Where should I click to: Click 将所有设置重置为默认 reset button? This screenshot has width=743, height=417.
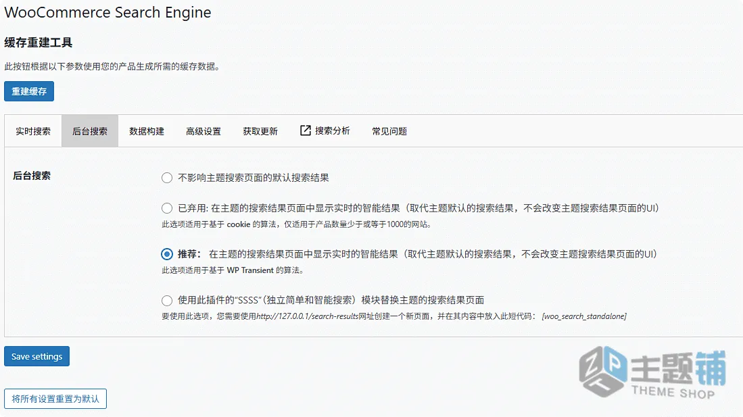click(x=55, y=399)
